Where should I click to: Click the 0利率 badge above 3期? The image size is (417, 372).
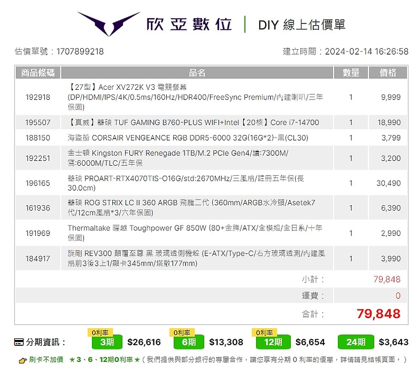coord(101,332)
